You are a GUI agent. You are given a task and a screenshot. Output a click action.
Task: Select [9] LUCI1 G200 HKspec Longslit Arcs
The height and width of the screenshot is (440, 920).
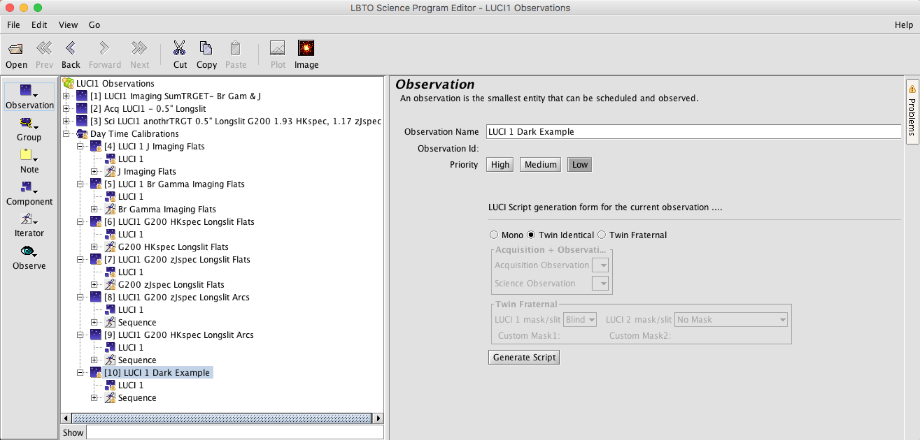(x=179, y=335)
